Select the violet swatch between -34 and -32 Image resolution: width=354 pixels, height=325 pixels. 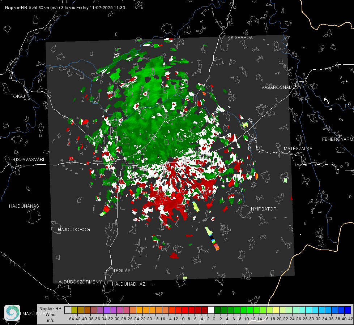click(x=107, y=310)
